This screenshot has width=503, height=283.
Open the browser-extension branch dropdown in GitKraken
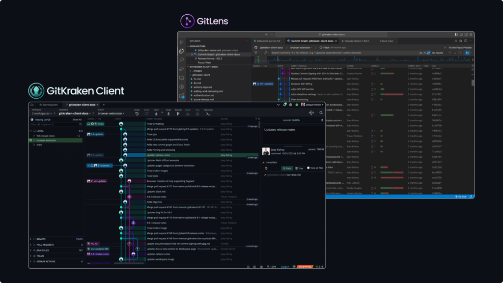point(111,113)
